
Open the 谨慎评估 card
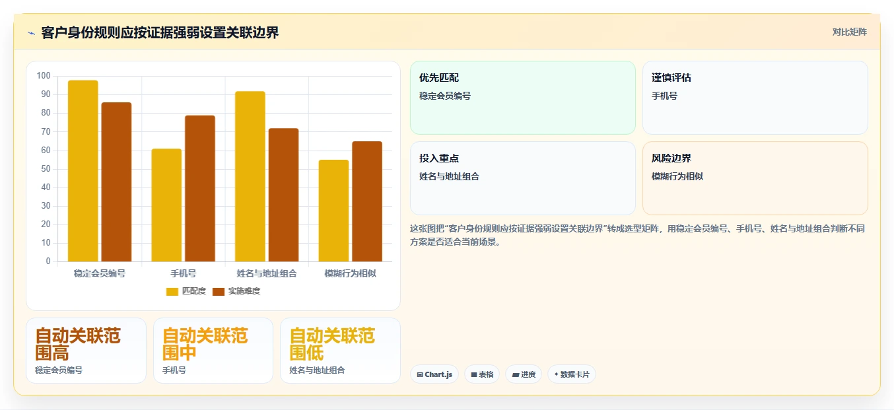pos(755,98)
